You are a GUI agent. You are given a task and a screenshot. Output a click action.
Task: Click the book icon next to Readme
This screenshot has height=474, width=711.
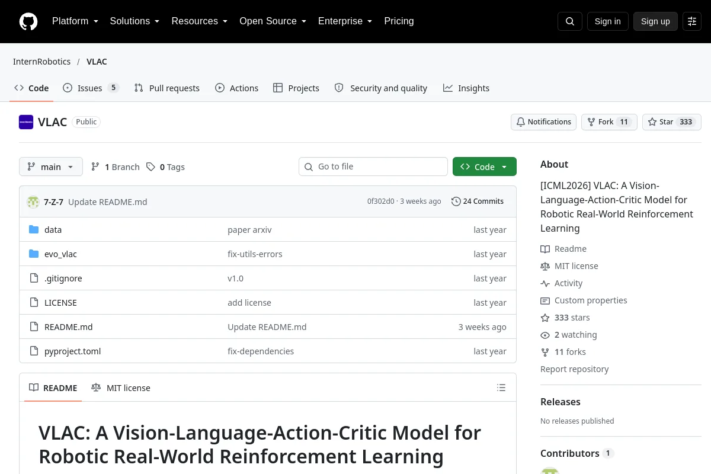545,249
